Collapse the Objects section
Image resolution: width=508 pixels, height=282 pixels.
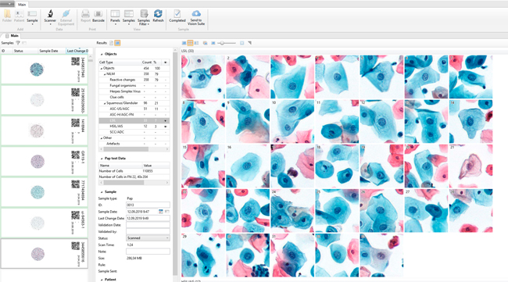pos(102,54)
